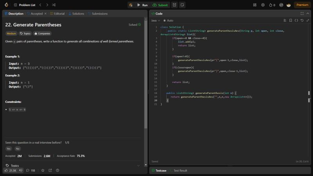Answer Yes to seen in interview
Screen dimensions: 313x176
(x=9, y=149)
